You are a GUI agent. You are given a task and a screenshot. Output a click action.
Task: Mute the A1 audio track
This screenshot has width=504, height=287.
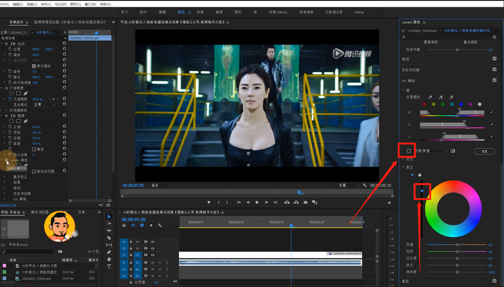(x=153, y=263)
